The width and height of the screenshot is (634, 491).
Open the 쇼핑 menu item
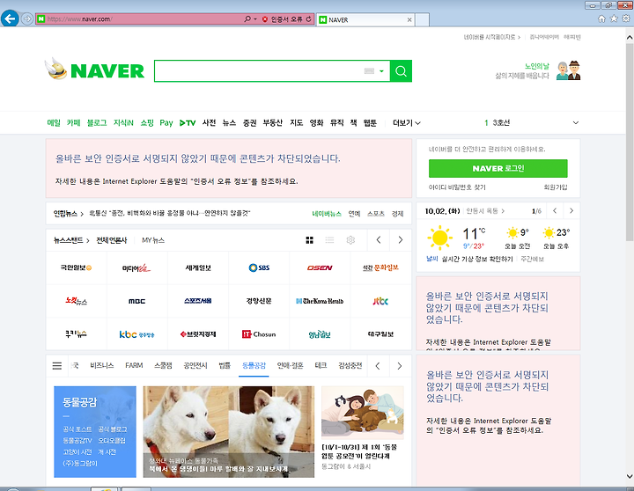pyautogui.click(x=147, y=122)
